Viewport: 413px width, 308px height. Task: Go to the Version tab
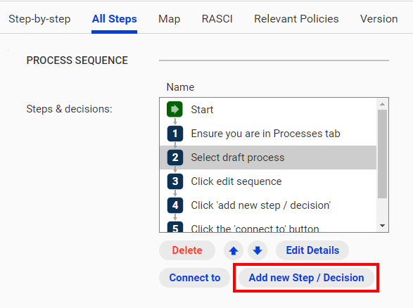tap(379, 19)
